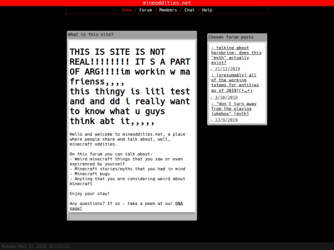Click 'Minecraft stories/myths that you had in mind'
The width and height of the screenshot is (334, 250).
click(x=127, y=169)
